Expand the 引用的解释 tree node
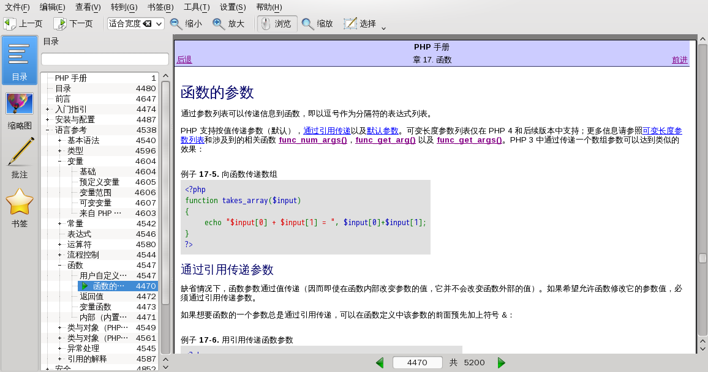708x372 pixels. [x=59, y=359]
